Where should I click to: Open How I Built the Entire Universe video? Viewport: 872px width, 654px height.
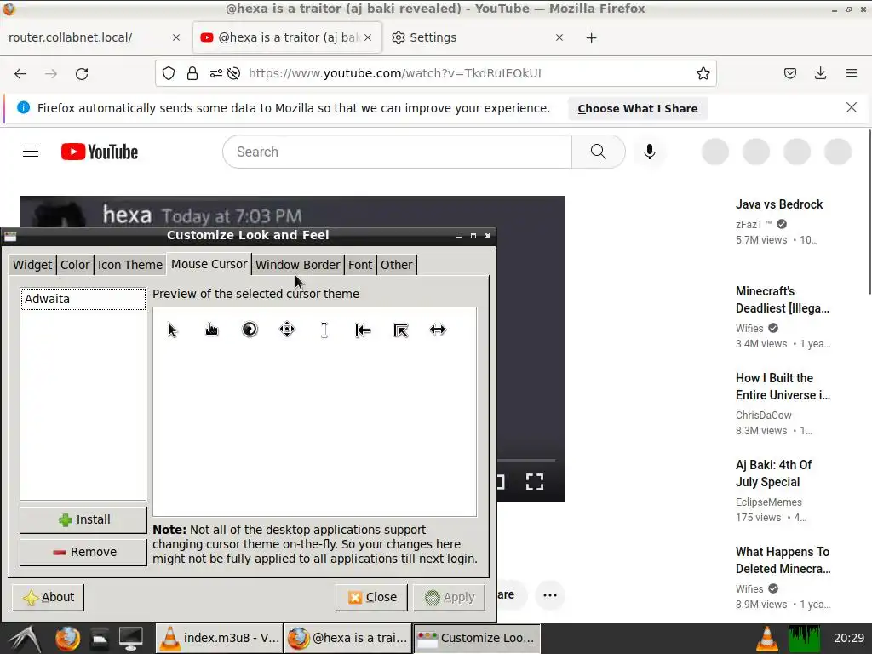[783, 387]
